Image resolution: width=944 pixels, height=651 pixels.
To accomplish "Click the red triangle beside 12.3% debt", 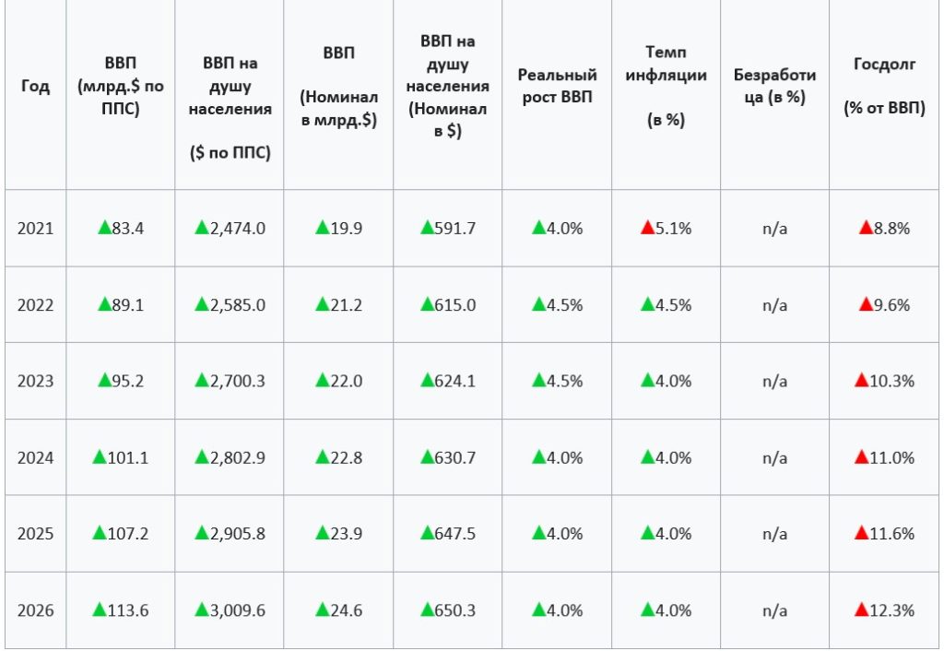I will tap(861, 610).
